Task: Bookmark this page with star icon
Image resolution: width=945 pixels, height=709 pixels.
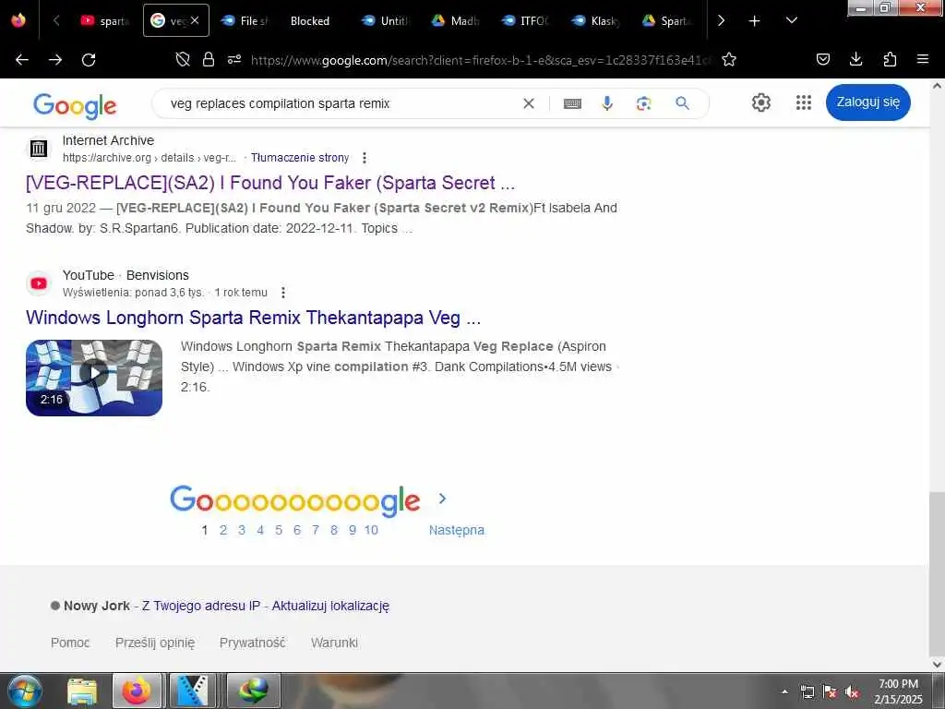Action: click(x=729, y=59)
